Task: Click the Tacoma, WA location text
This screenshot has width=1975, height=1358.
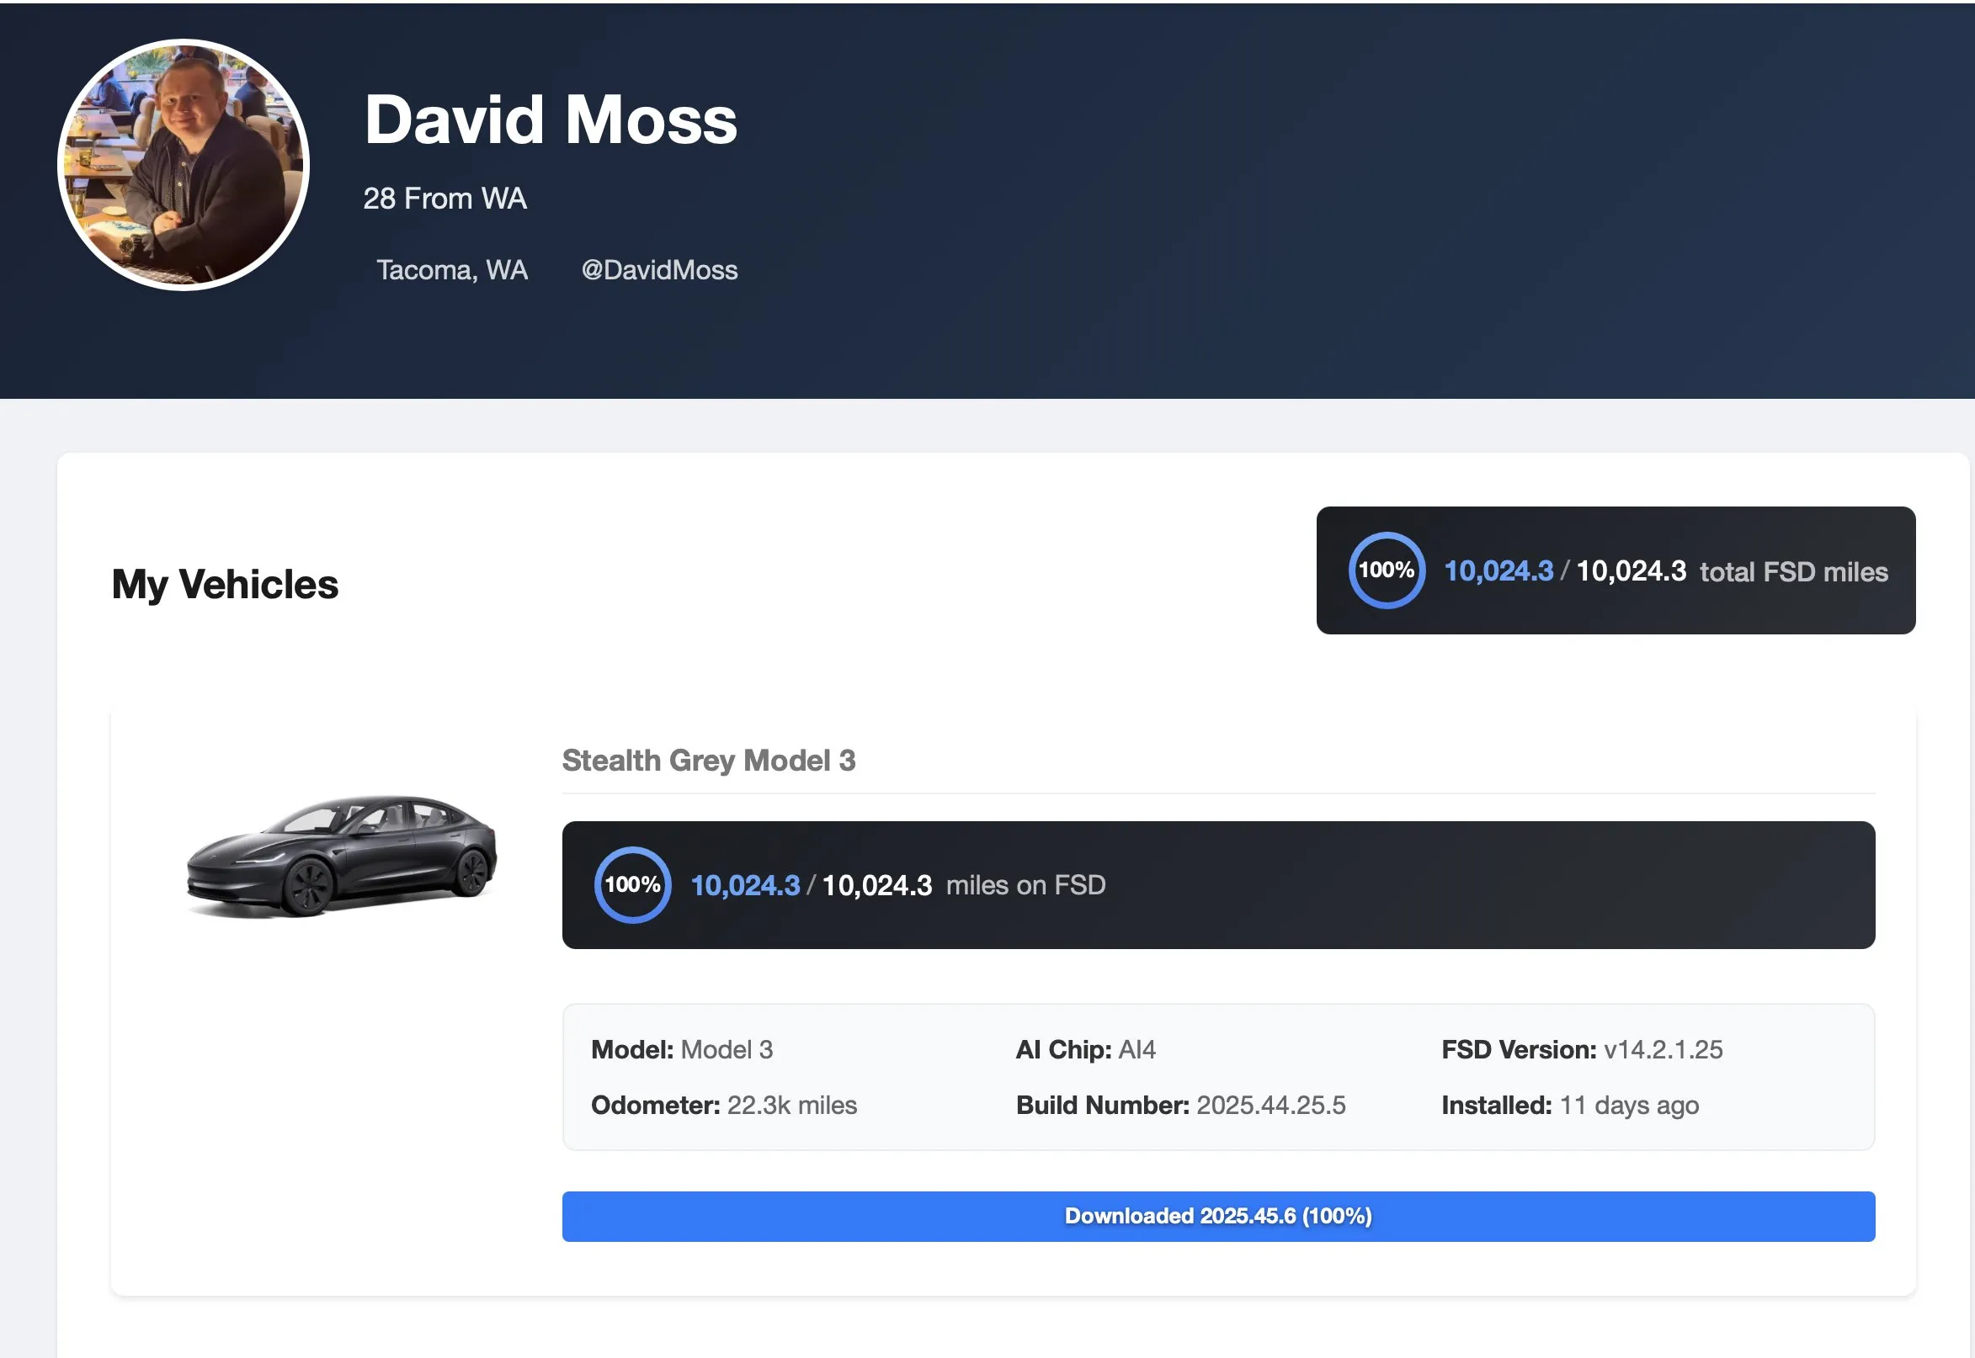Action: (452, 270)
